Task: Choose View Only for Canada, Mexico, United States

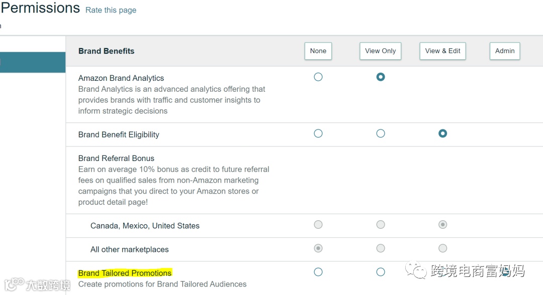Action: 381,225
